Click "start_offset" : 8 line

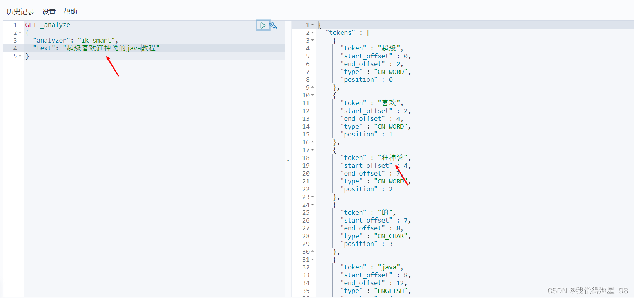coord(375,275)
